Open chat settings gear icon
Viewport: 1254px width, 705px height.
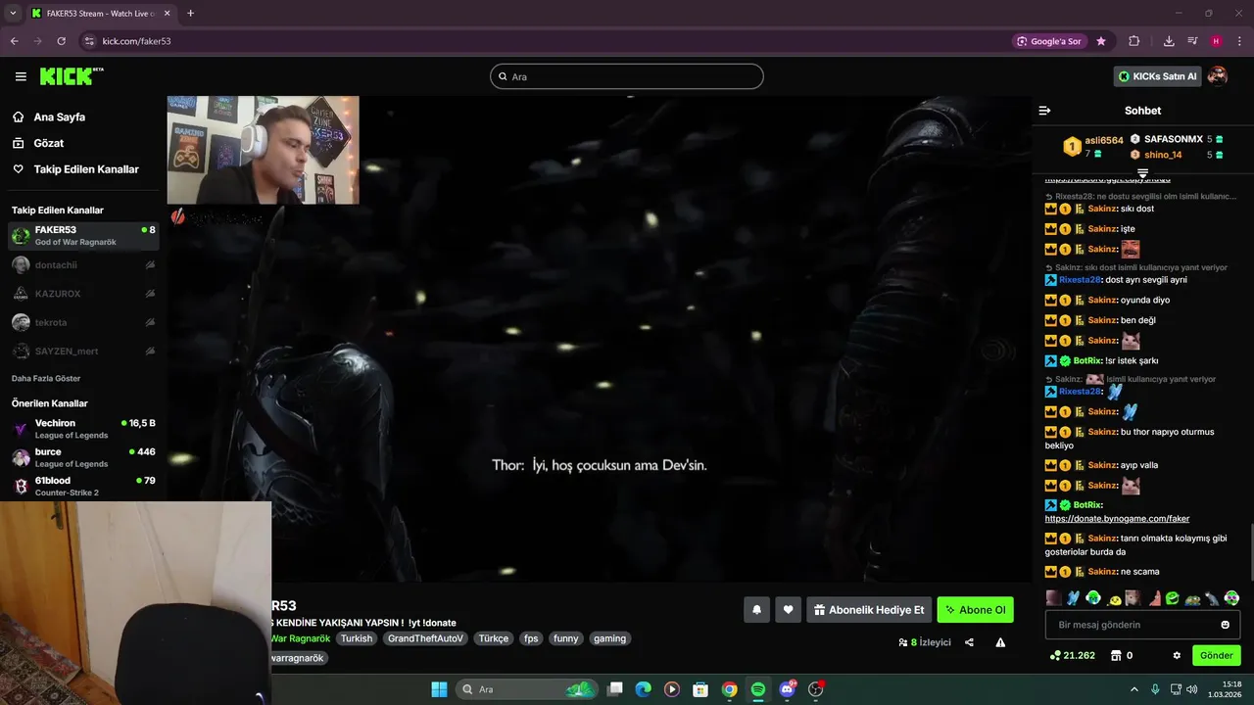[x=1177, y=655]
